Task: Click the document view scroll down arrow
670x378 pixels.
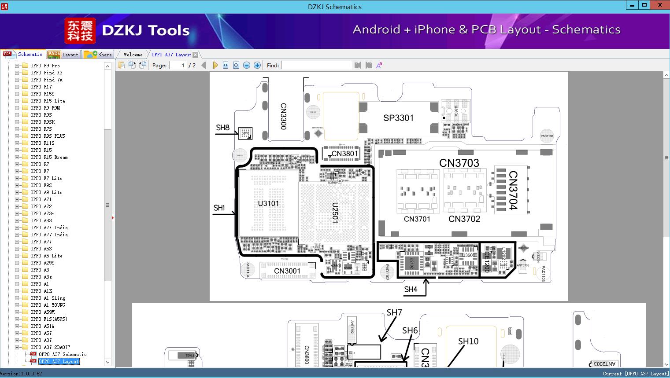Action: [666, 363]
